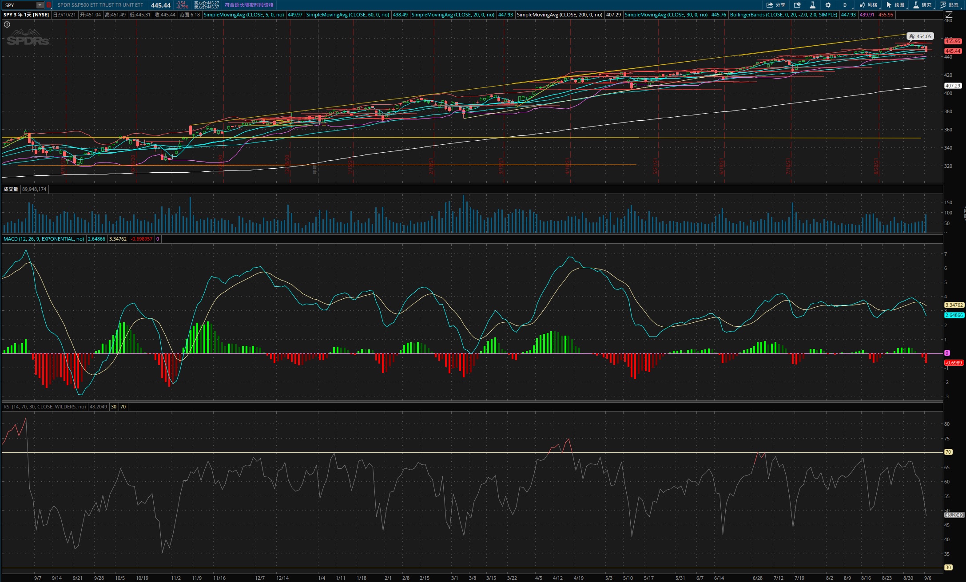Click the candlestick style icon
Image resolution: width=966 pixels, height=582 pixels.
pos(862,5)
